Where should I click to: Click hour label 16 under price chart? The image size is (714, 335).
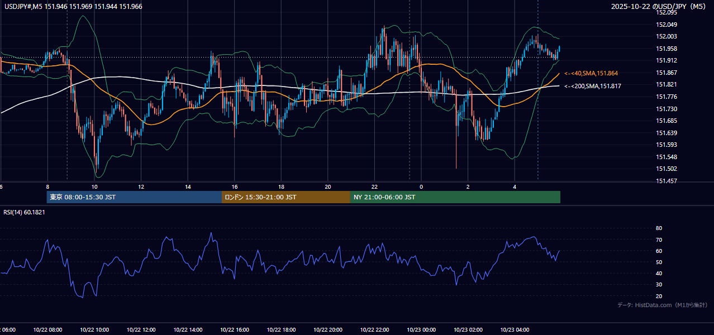pos(235,186)
